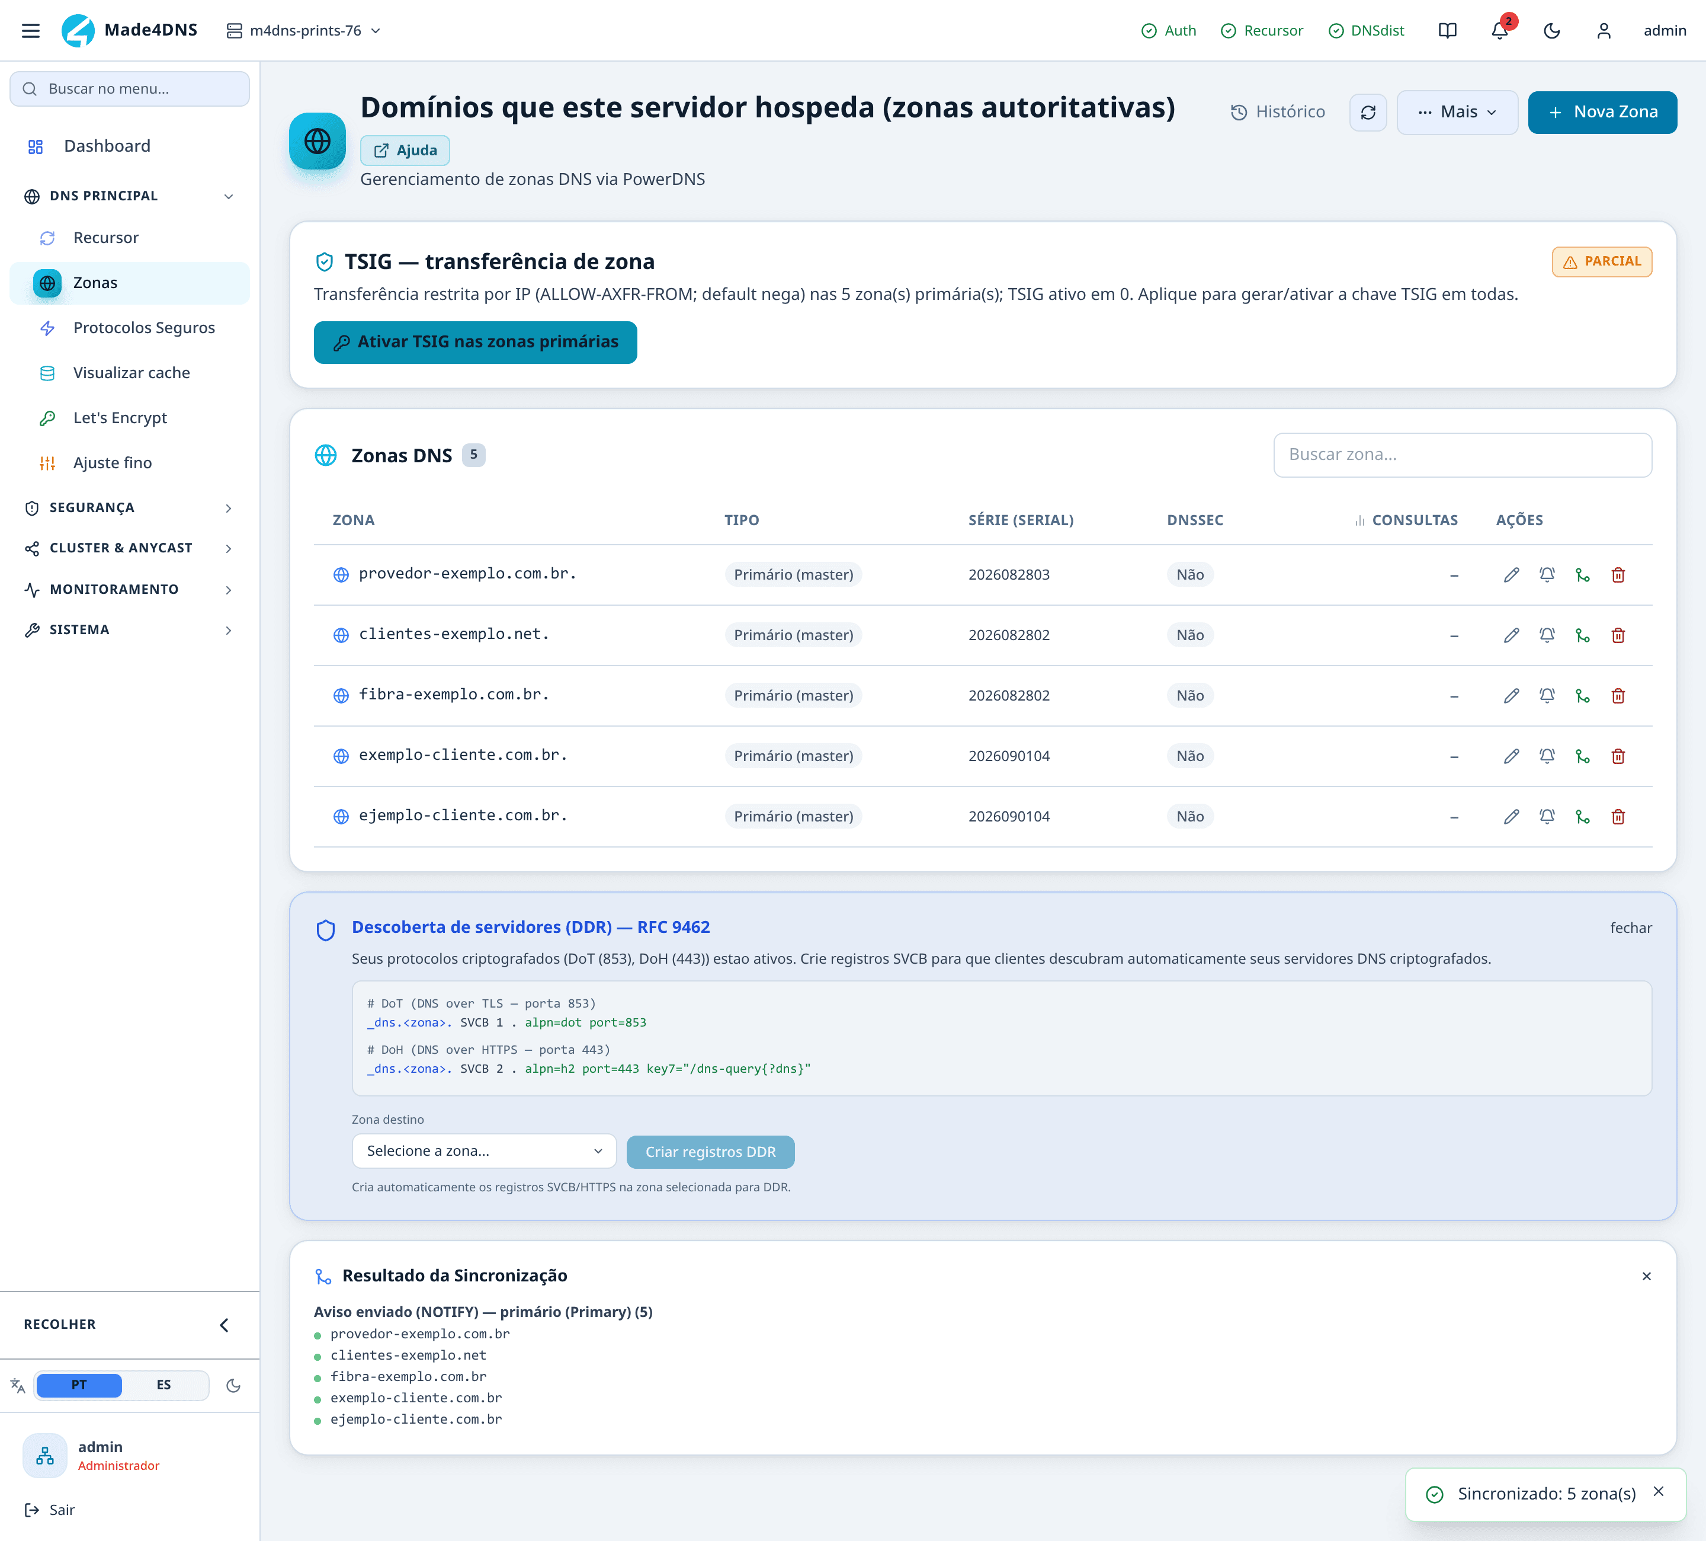Collapse the DNS PRINCIPAL section
Image resolution: width=1706 pixels, height=1541 pixels.
[130, 196]
